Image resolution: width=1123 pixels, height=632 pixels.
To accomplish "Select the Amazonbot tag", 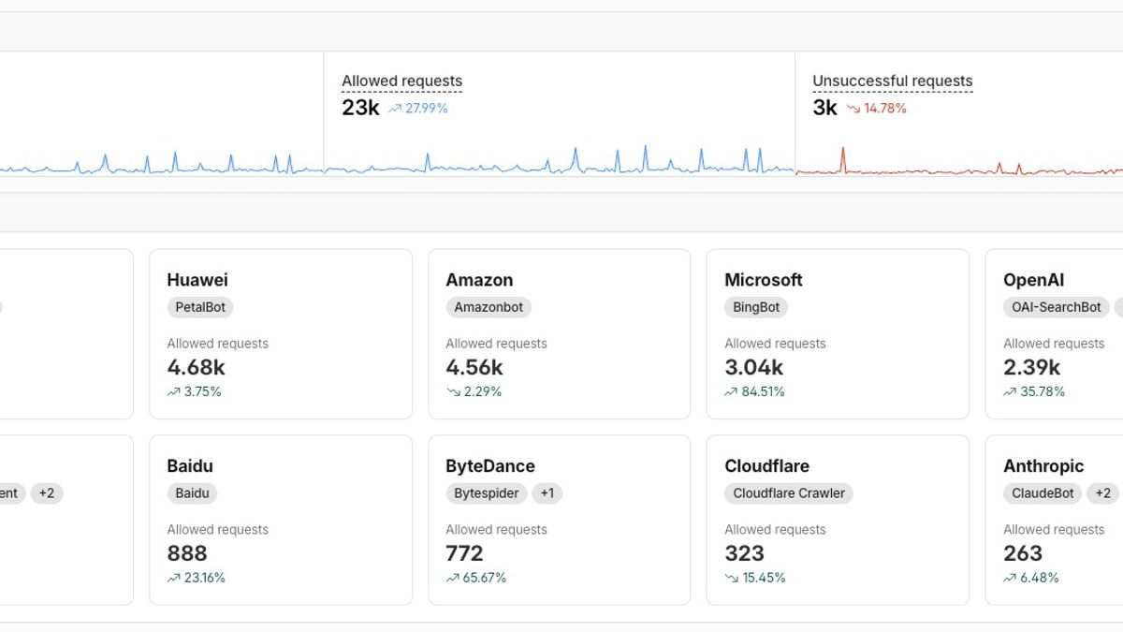I will click(x=489, y=307).
